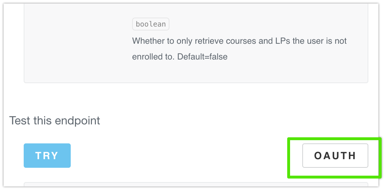Click the word 'Test' in the heading

[x=20, y=120]
